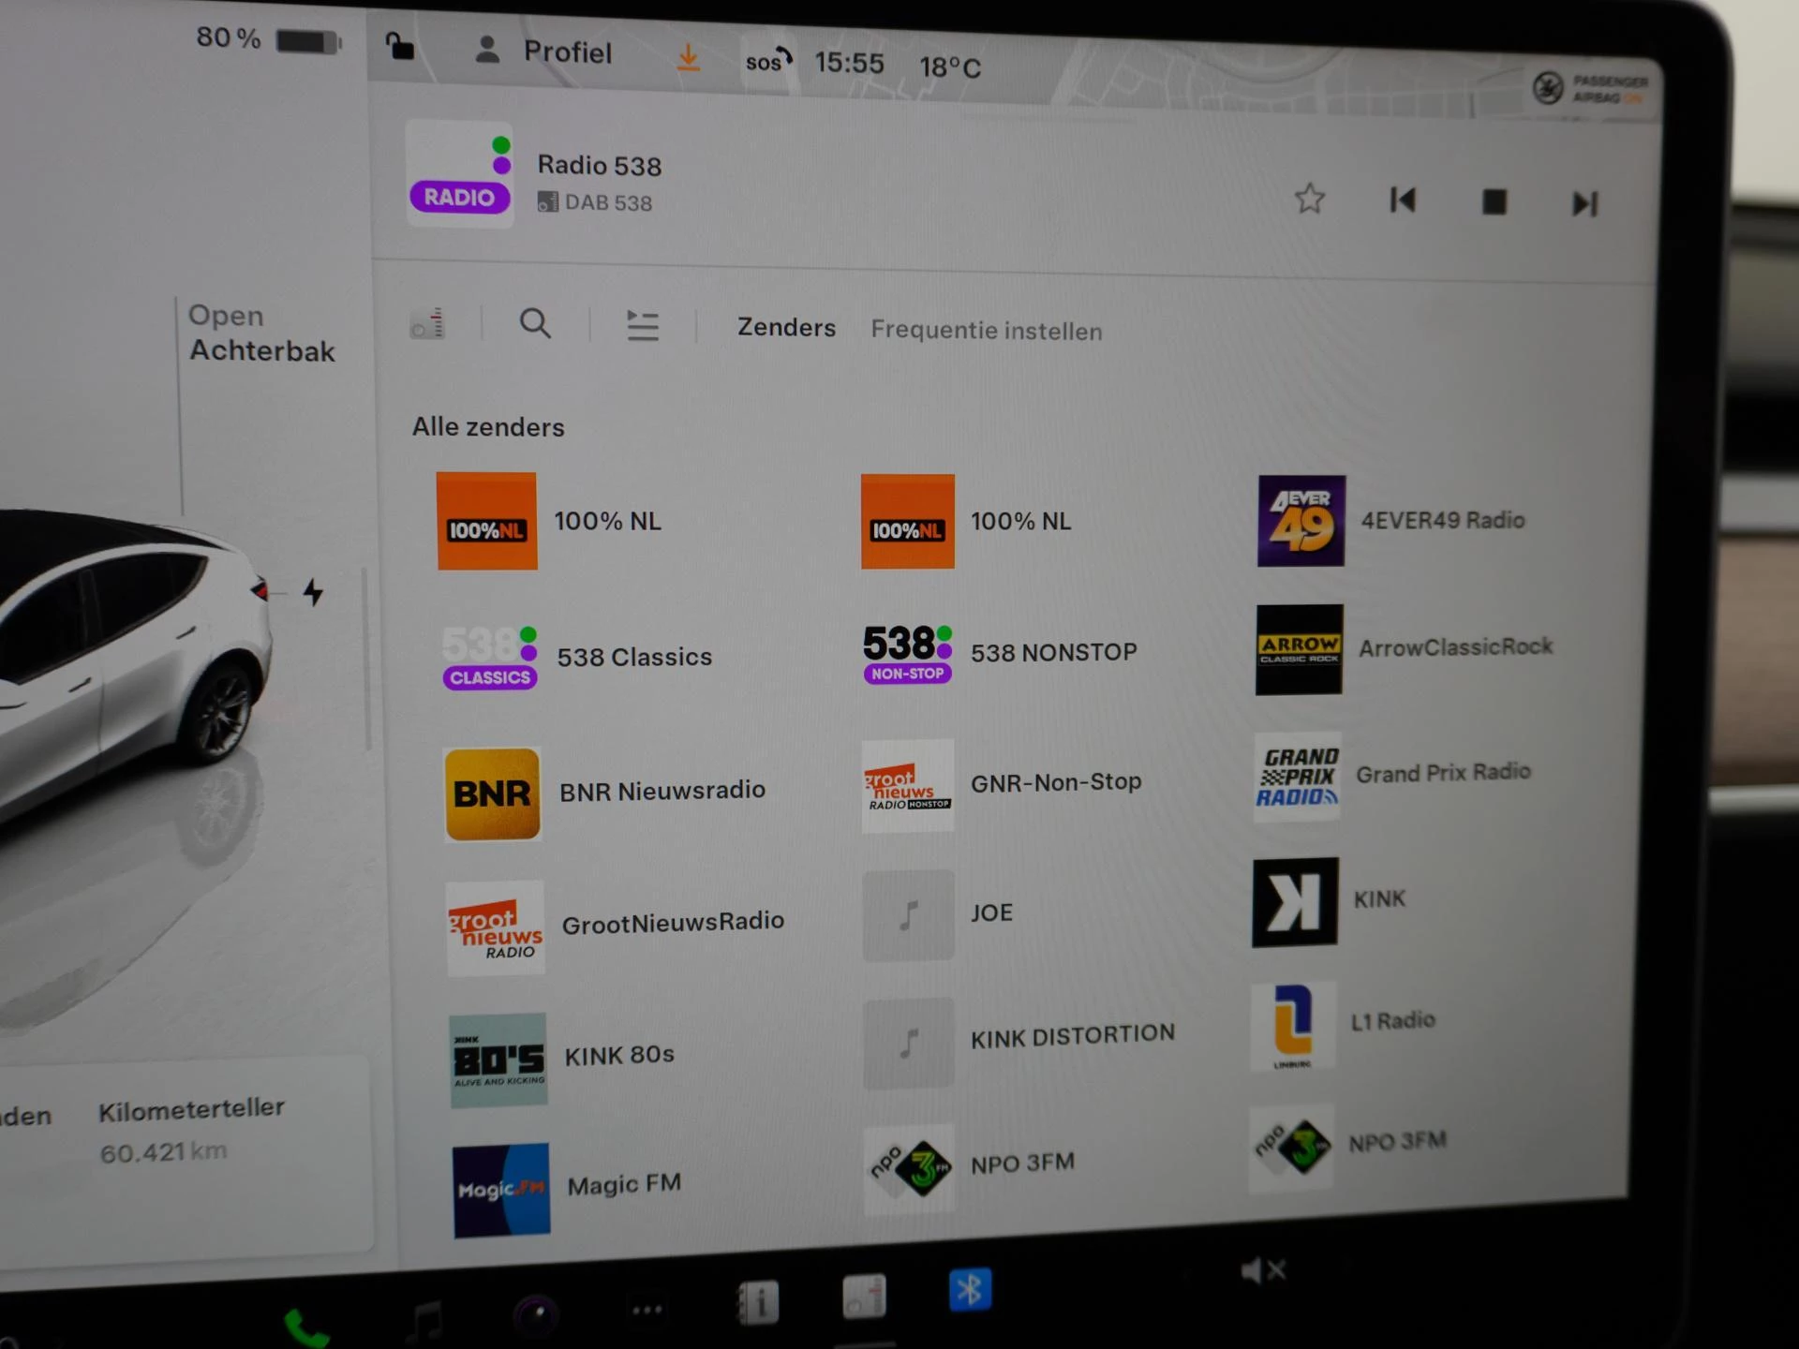Screen dimensions: 1799x1349
Task: Skip to next station
Action: 1584,203
